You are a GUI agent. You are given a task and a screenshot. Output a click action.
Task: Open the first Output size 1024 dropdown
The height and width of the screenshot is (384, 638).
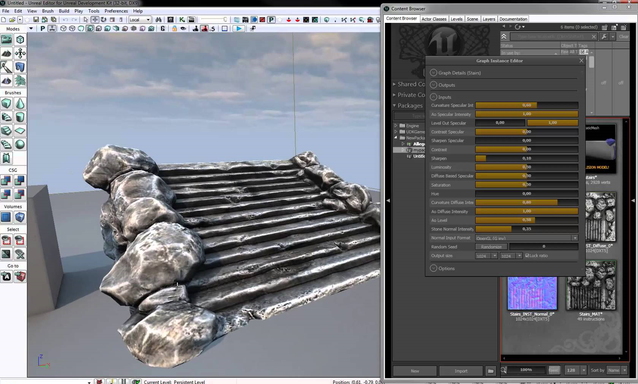[x=486, y=256]
